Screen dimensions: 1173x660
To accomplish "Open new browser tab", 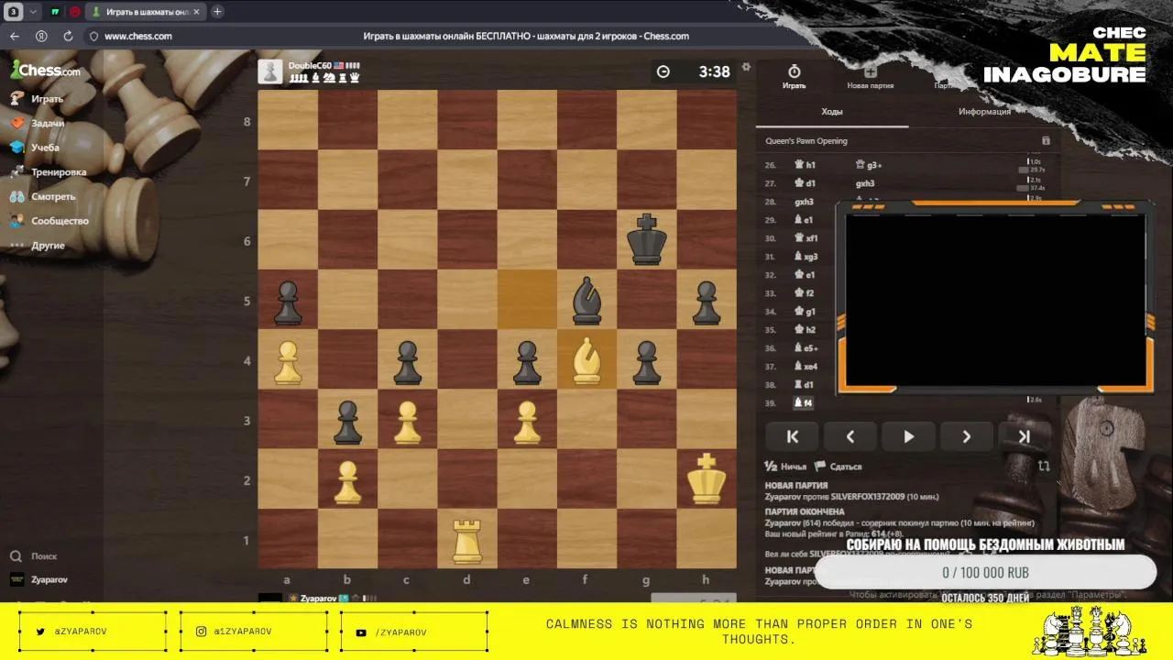I will point(217,12).
